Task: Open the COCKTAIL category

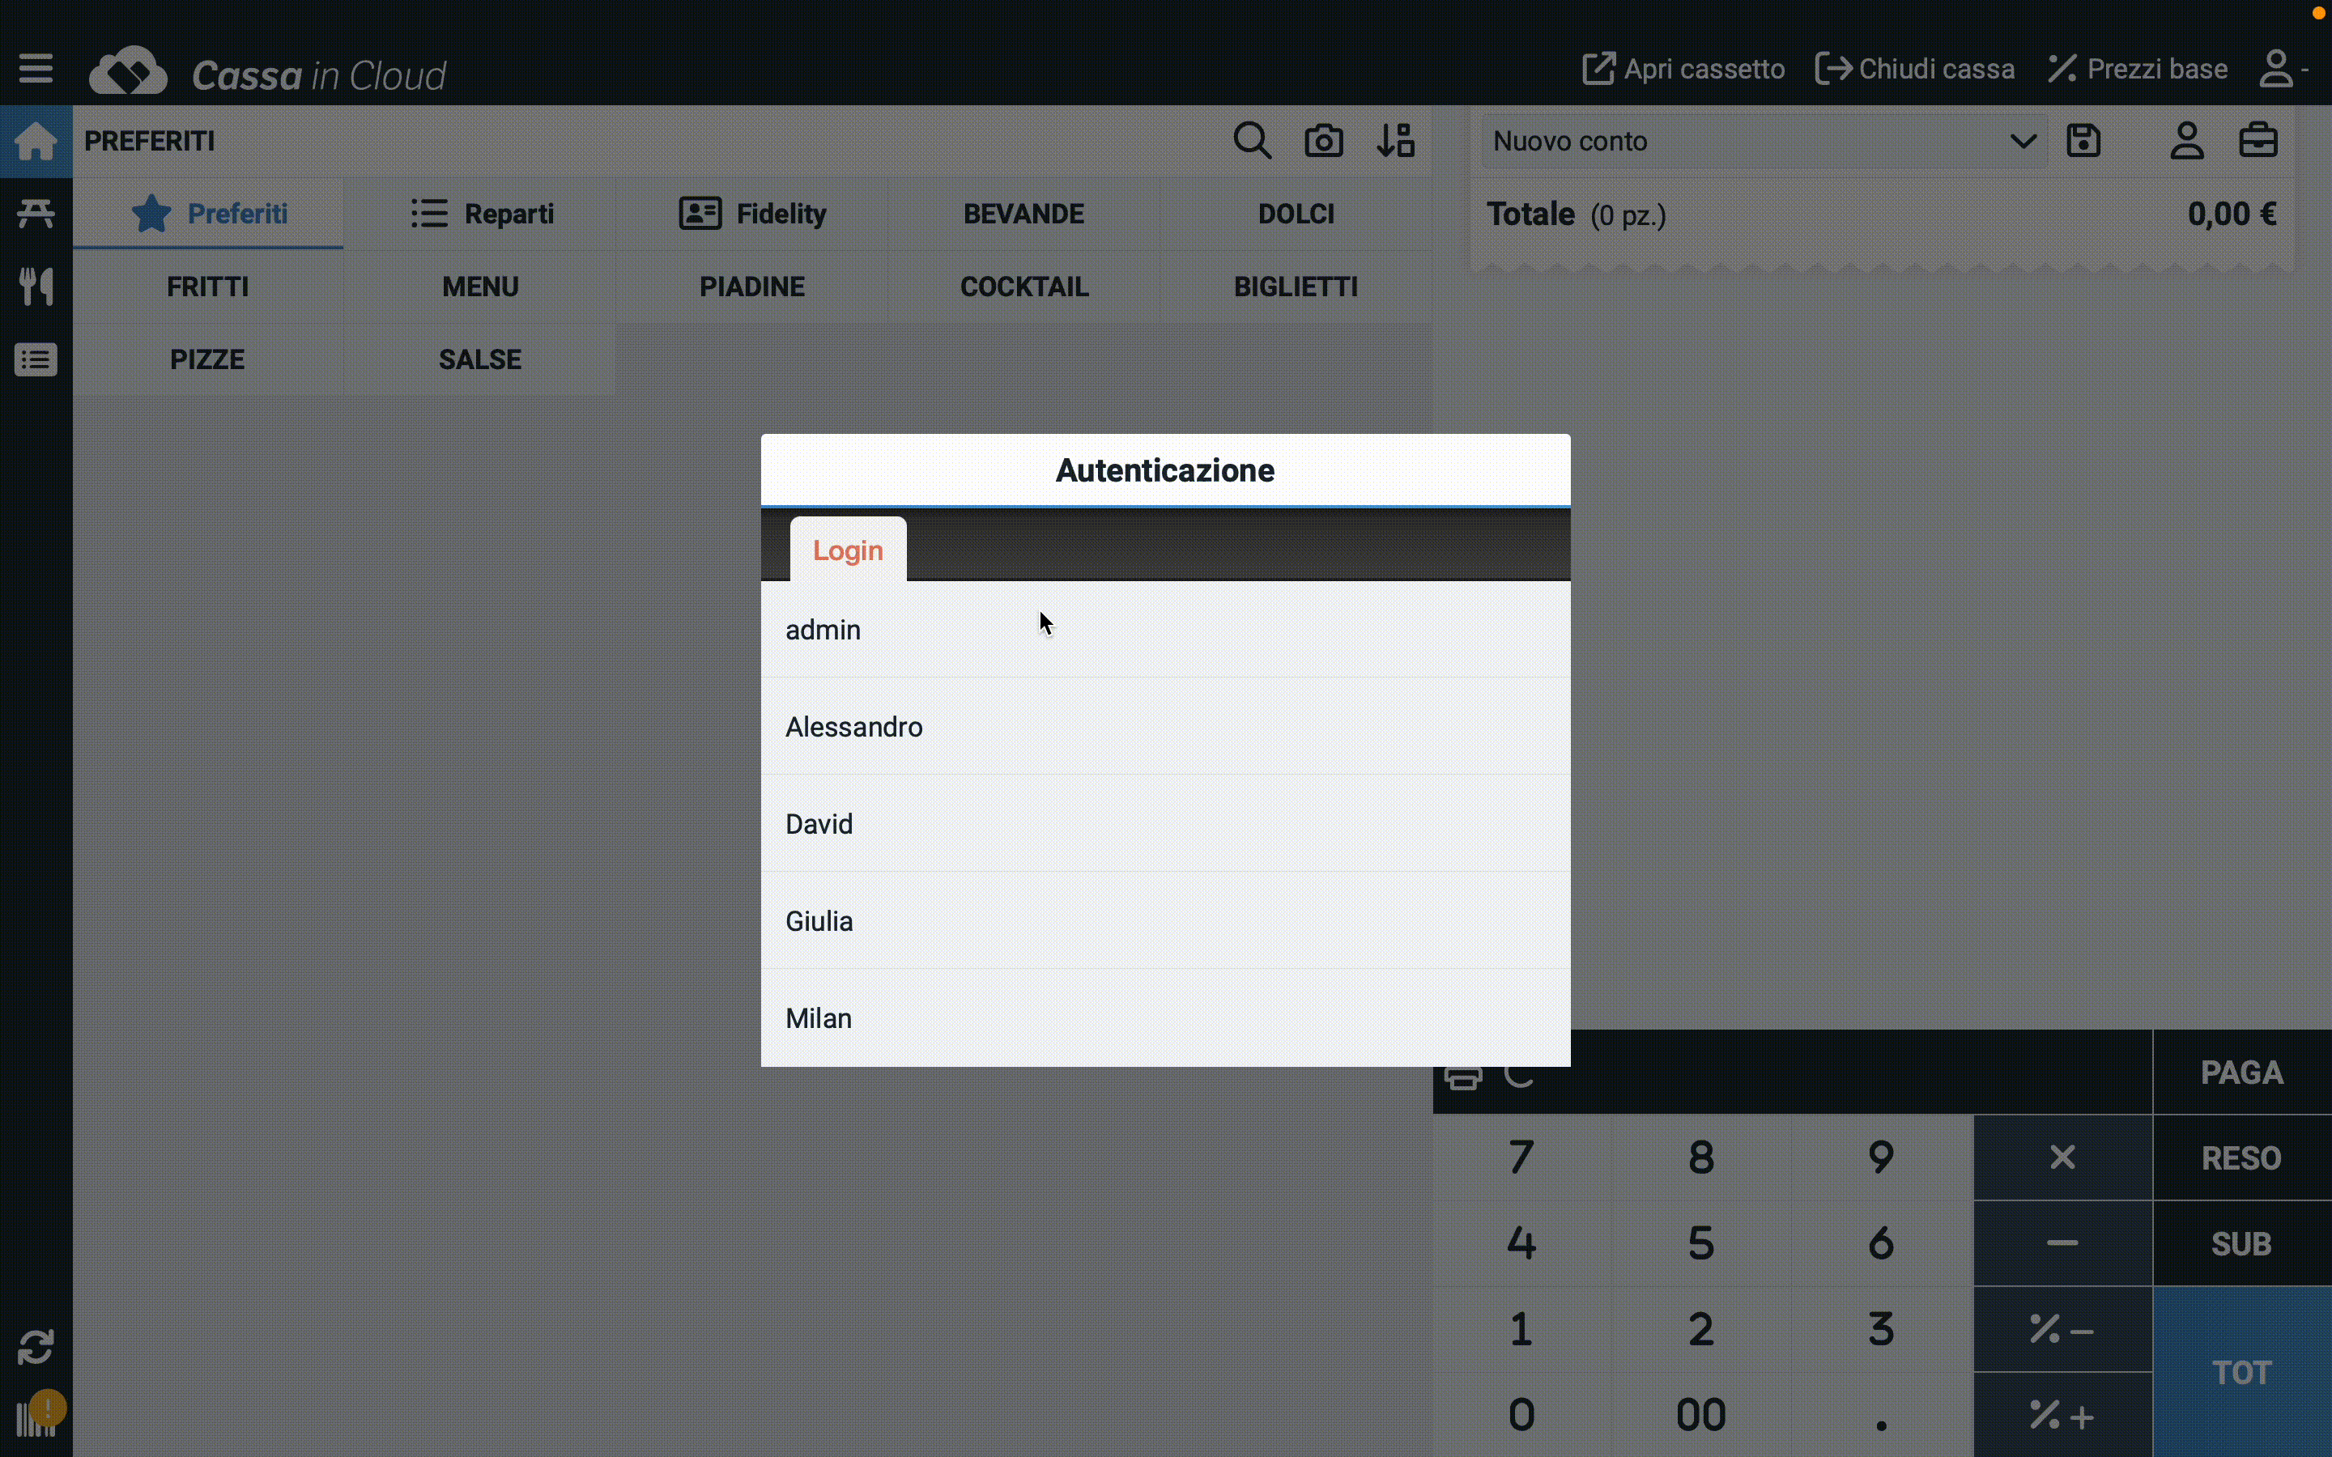Action: (x=1024, y=287)
